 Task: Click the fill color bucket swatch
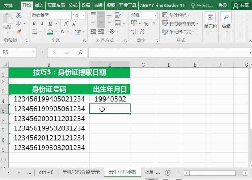point(50,32)
